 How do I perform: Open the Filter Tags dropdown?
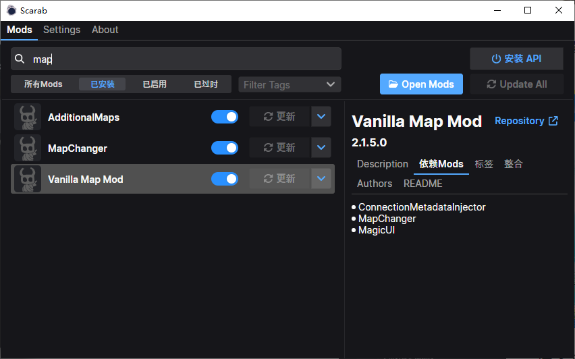click(x=290, y=84)
